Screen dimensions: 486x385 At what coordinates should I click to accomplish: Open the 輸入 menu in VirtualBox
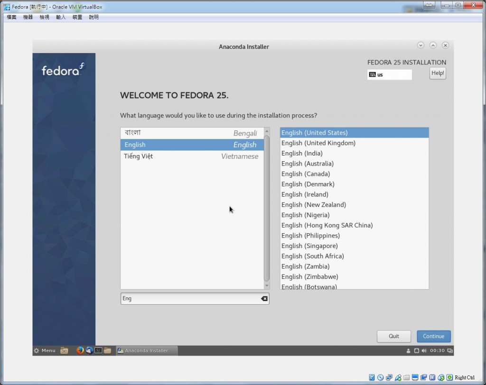coord(61,17)
